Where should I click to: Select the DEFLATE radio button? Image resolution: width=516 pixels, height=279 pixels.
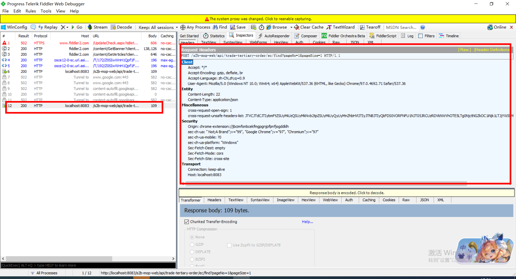[x=192, y=252]
